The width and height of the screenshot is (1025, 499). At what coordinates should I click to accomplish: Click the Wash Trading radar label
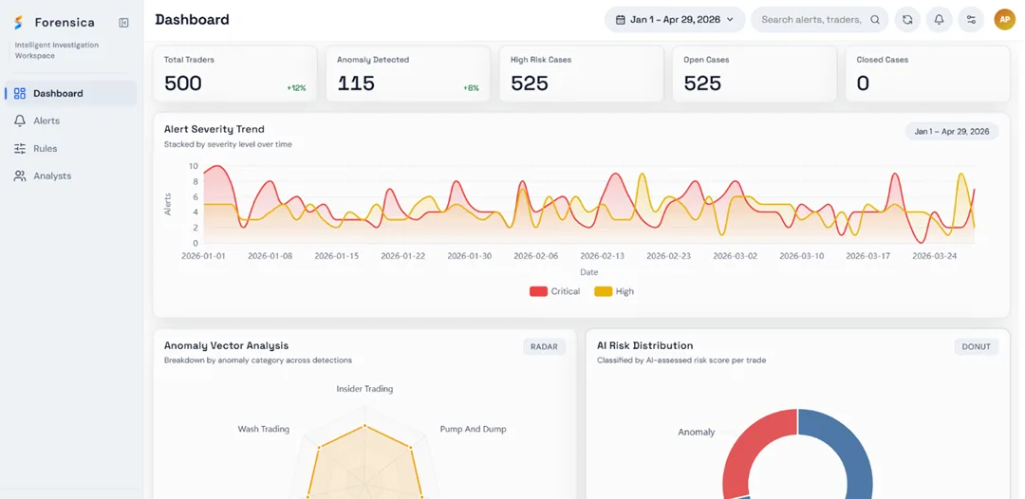[x=264, y=429]
